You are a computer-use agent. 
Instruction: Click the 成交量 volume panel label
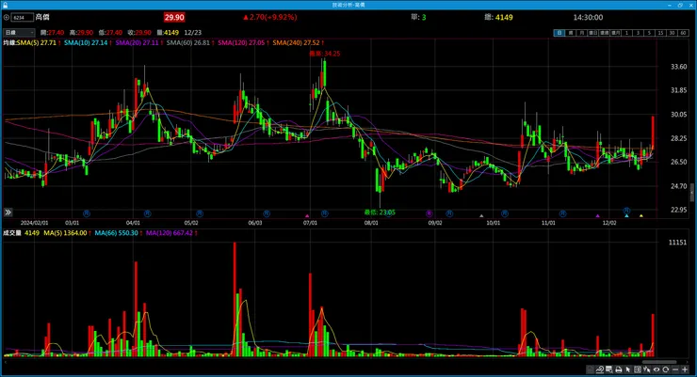[12, 233]
